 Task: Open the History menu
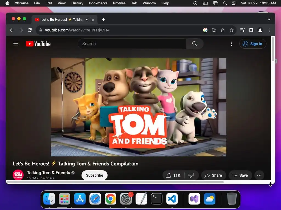[77, 3]
